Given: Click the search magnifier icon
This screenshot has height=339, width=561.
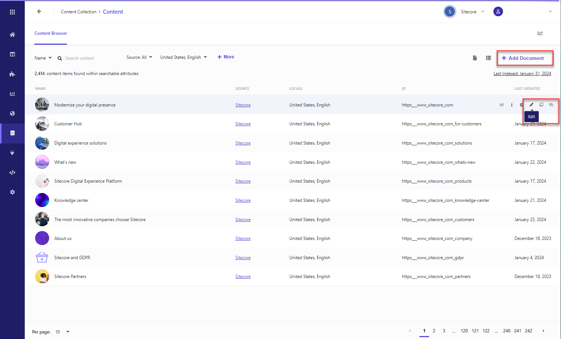Looking at the screenshot, I should [x=59, y=58].
